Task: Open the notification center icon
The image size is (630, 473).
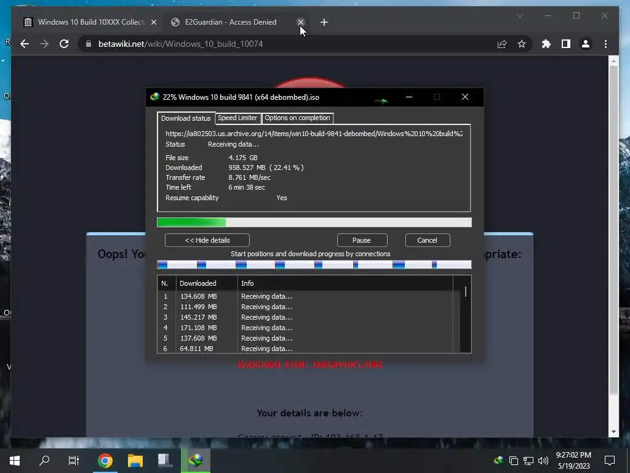Action: coord(610,461)
